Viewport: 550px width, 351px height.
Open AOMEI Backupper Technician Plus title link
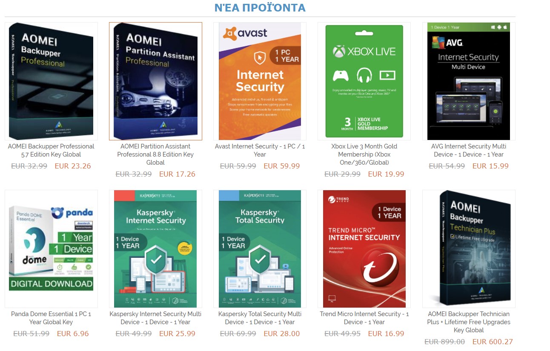point(469,322)
